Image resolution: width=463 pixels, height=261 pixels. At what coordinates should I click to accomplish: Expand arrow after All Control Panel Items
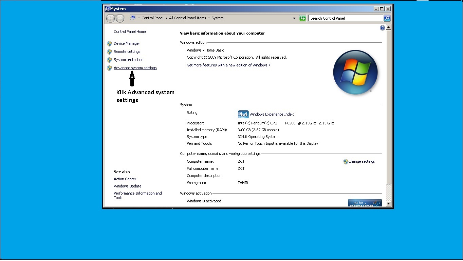[209, 18]
